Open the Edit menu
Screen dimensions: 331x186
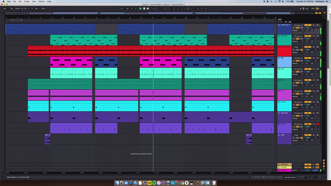pos(20,1)
